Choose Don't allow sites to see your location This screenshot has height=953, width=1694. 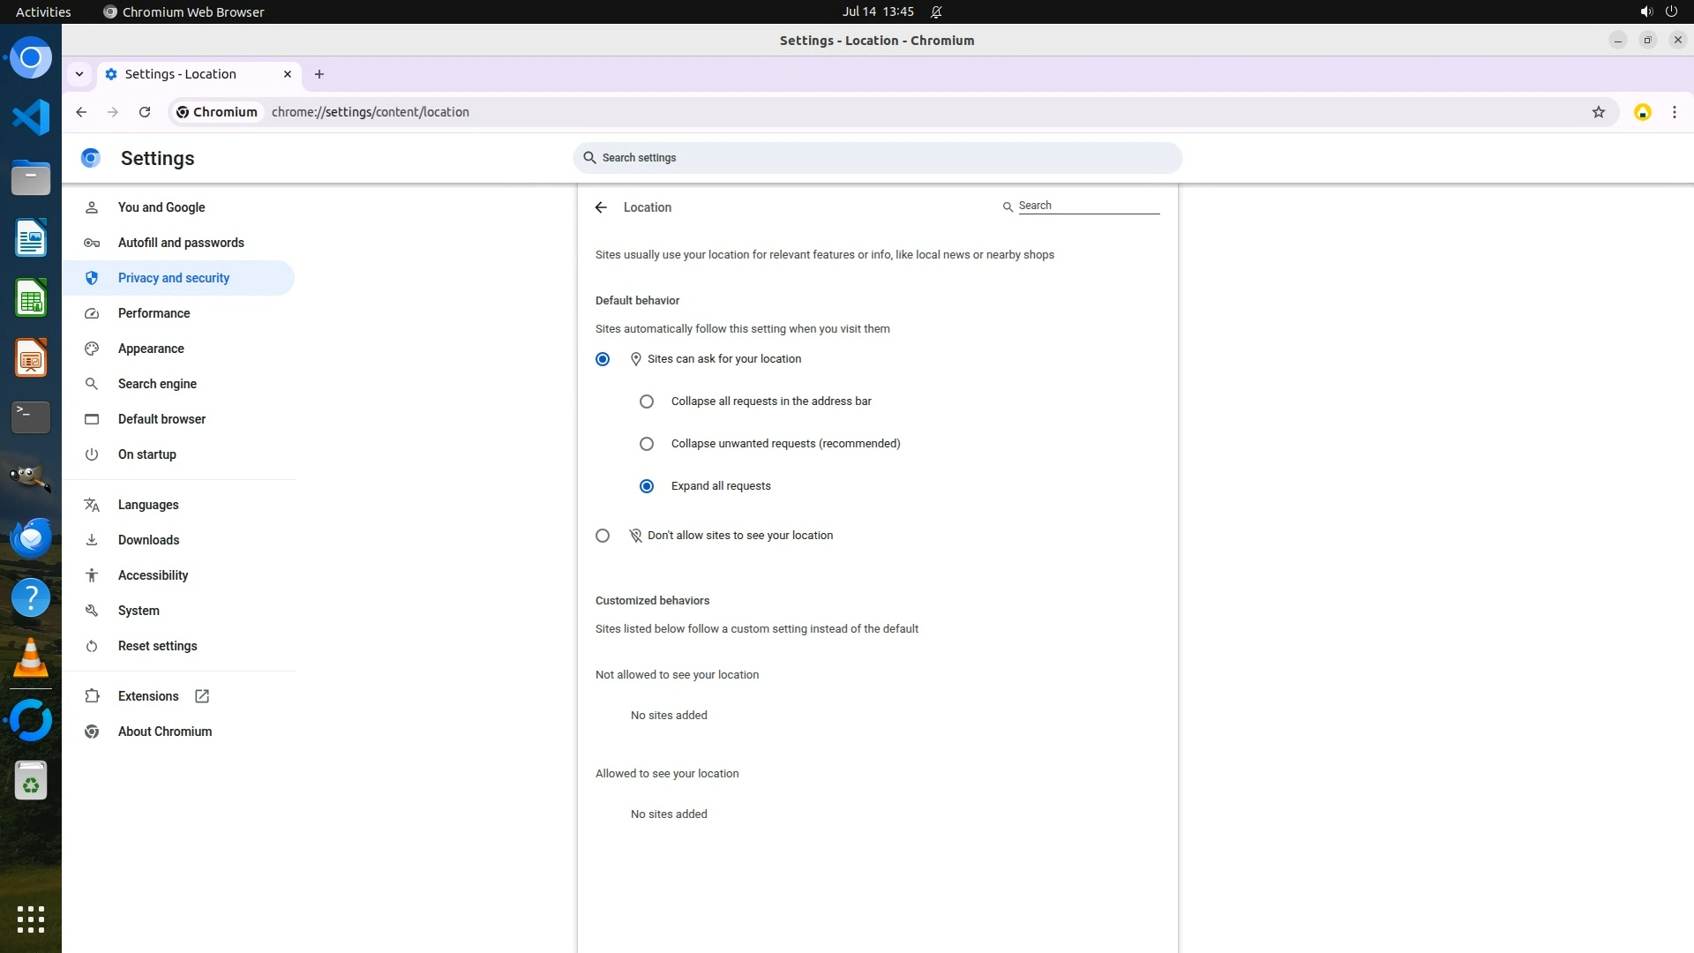pyautogui.click(x=603, y=536)
